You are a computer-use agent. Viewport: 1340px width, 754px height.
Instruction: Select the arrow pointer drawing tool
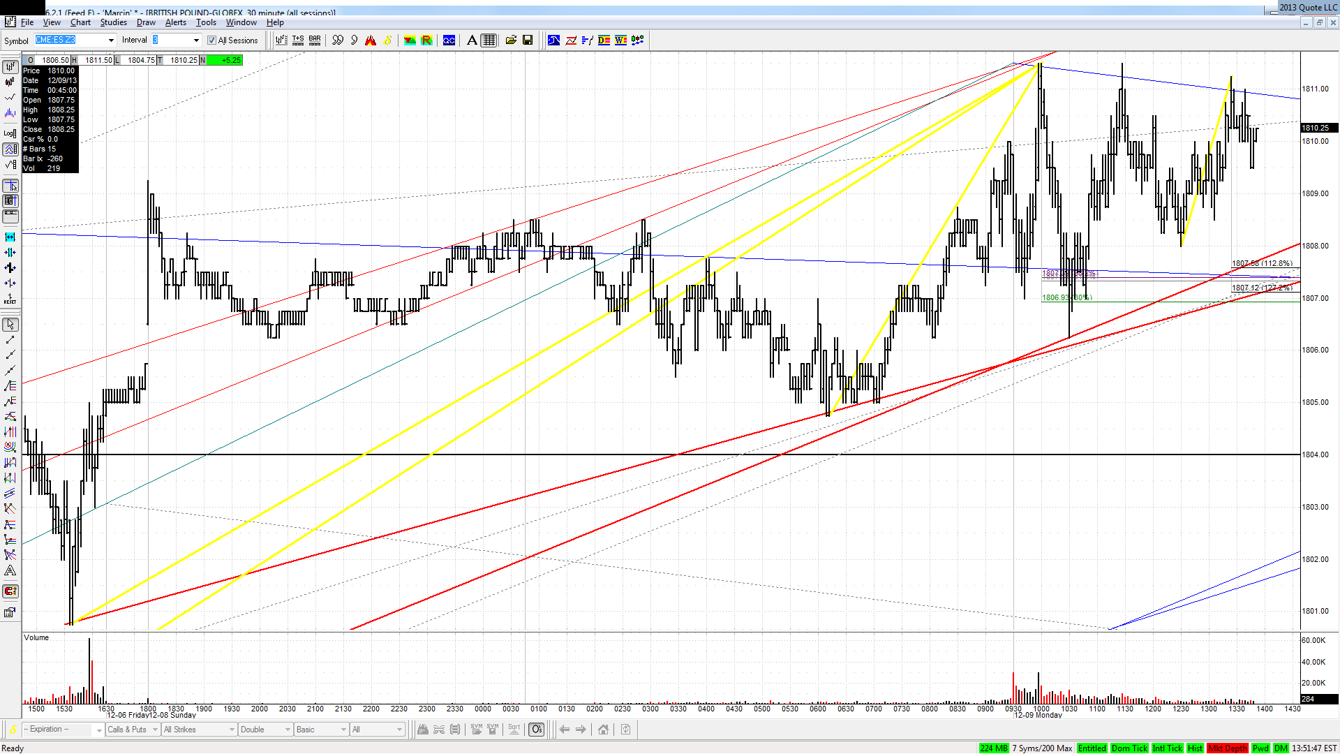[x=10, y=325]
